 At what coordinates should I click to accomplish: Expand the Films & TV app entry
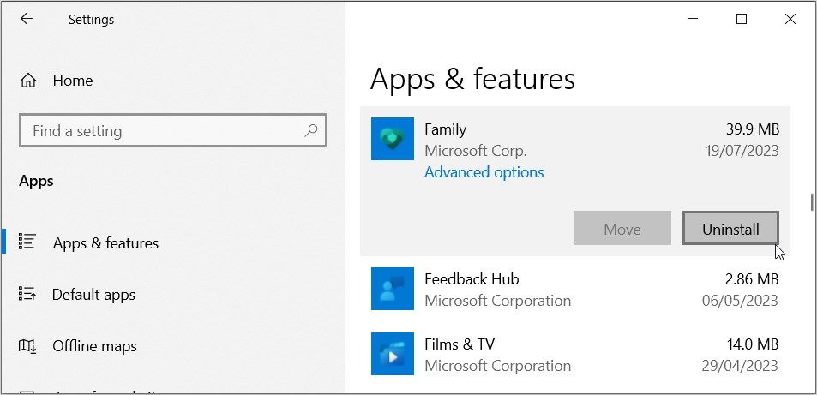click(574, 354)
